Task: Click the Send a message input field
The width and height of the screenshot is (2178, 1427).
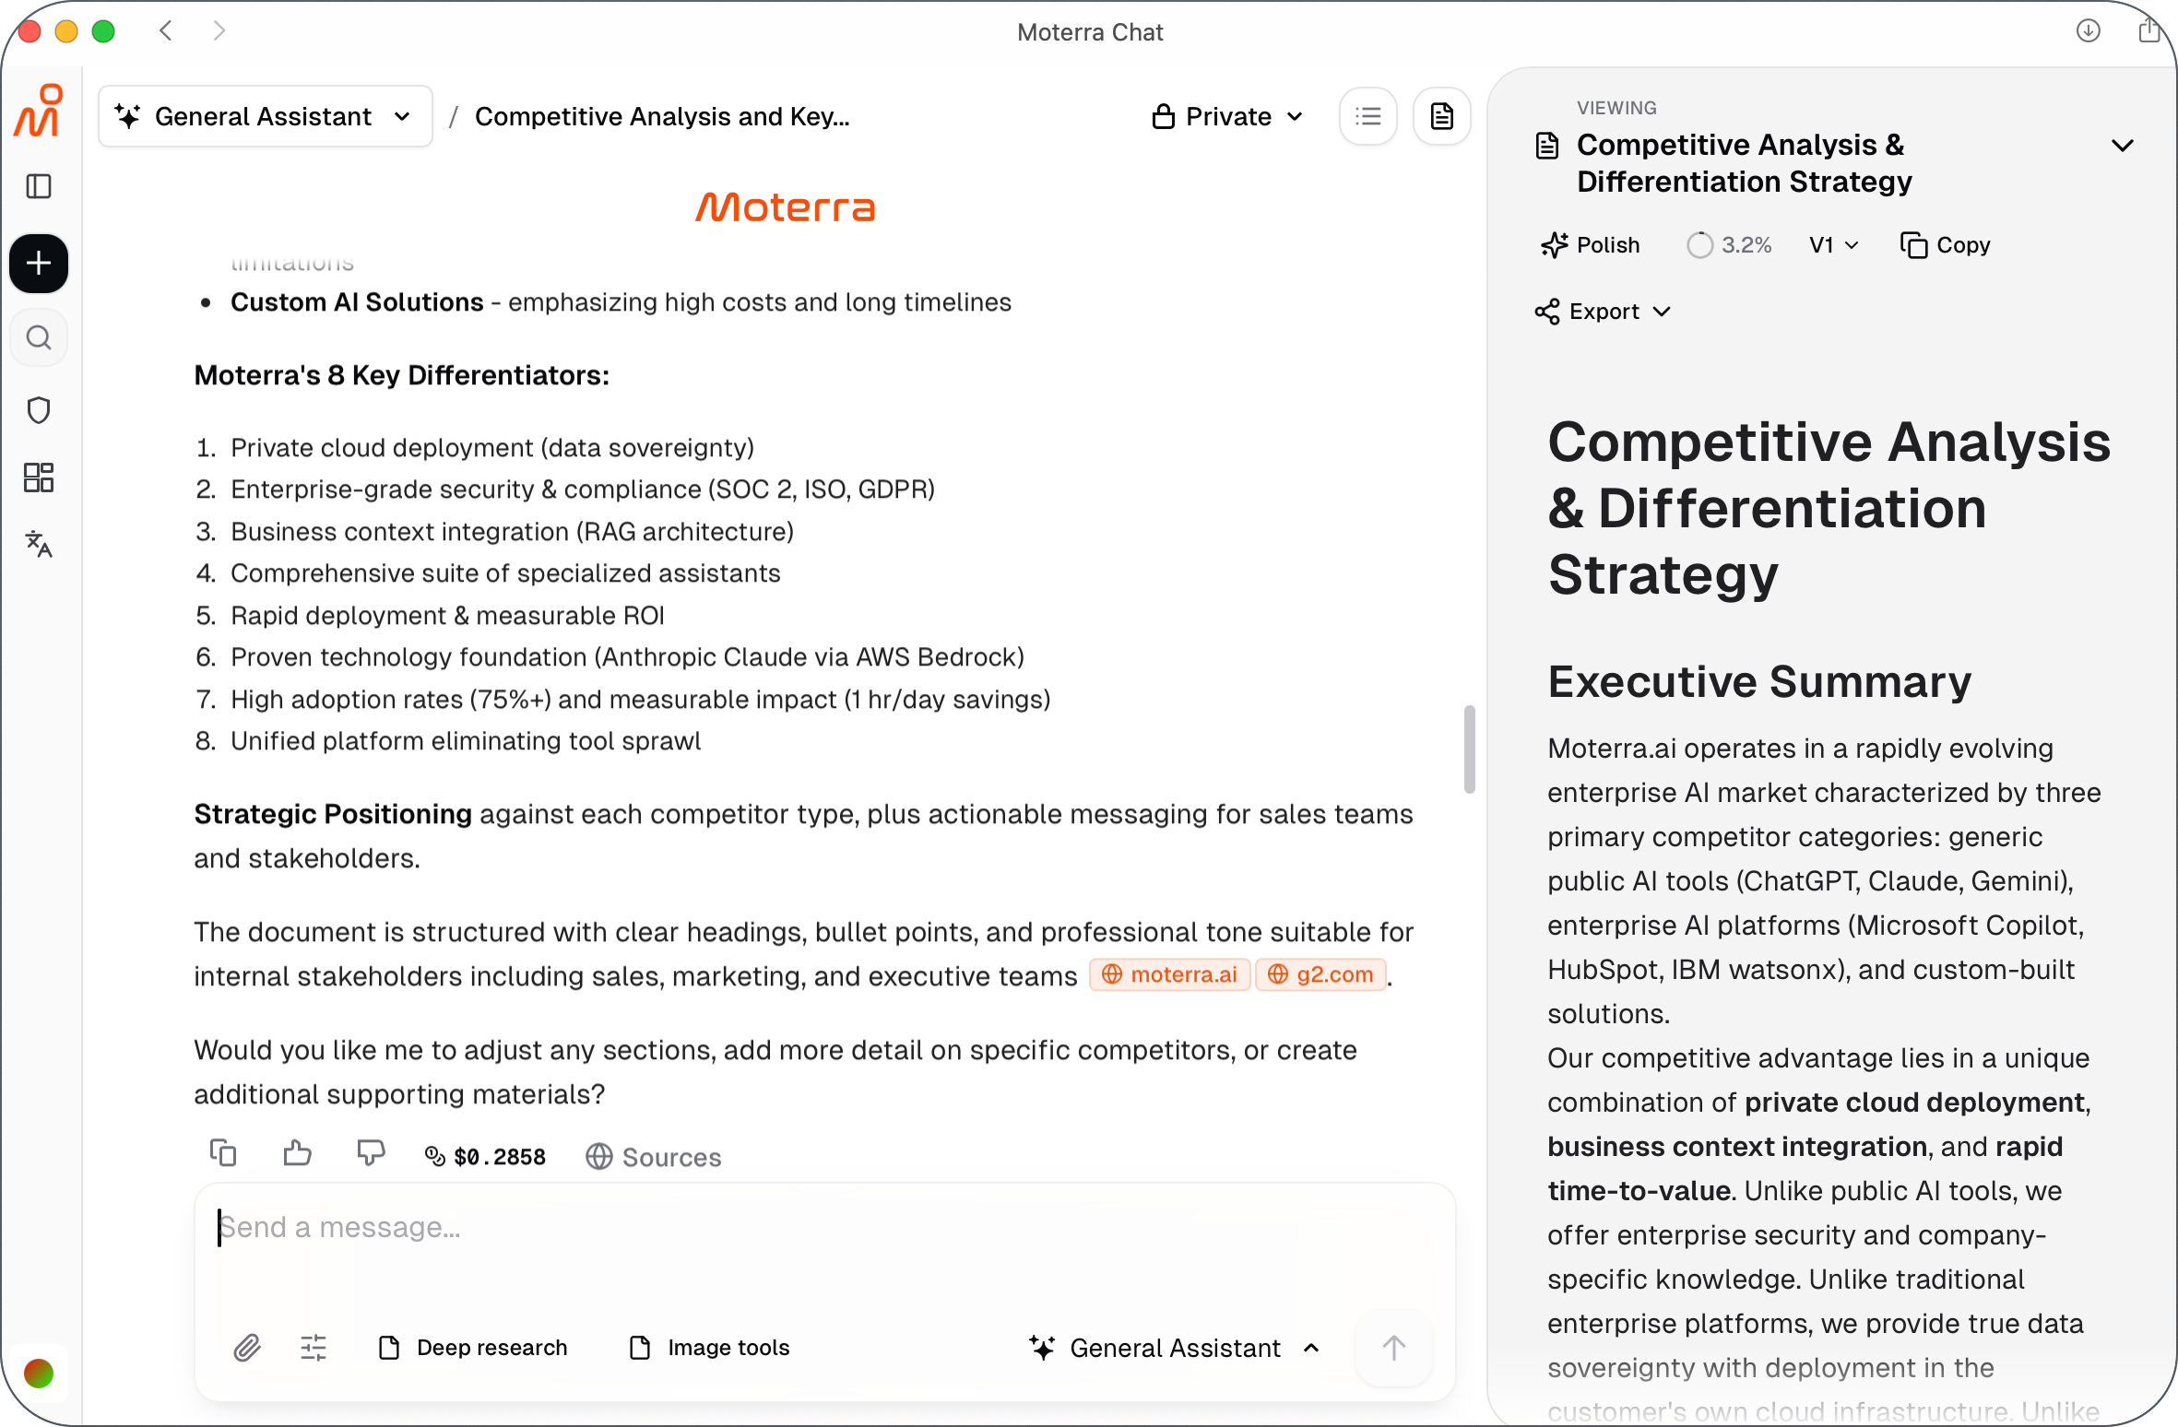Action: point(825,1228)
